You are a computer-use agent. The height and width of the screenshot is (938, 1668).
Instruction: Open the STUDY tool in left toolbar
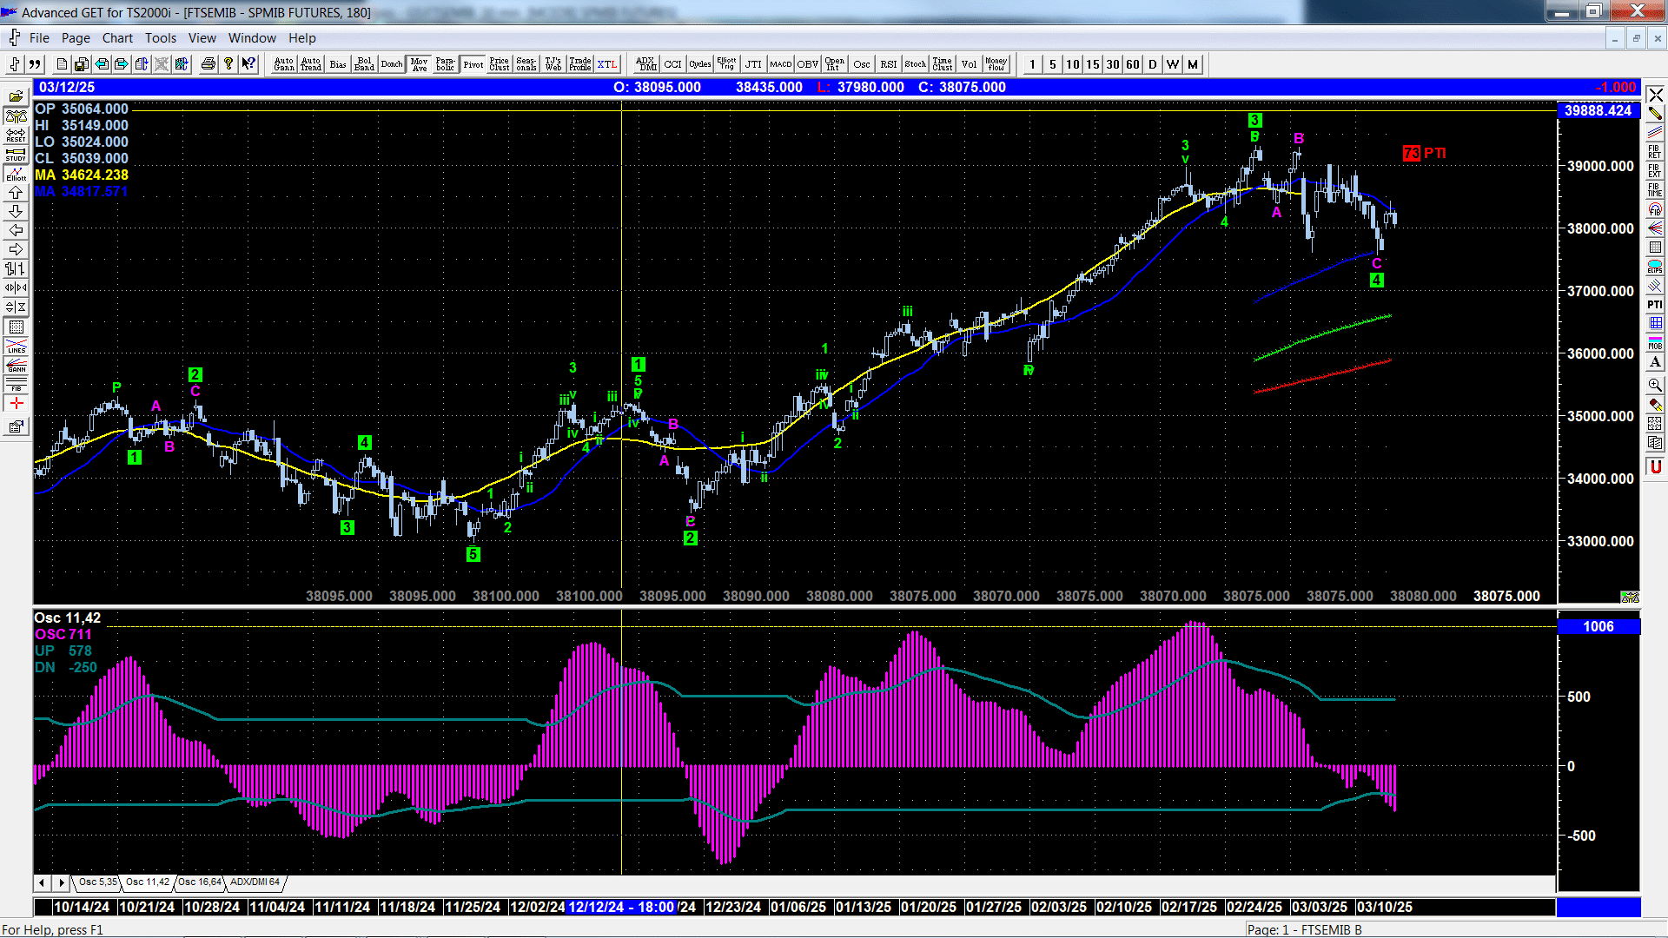coord(16,155)
